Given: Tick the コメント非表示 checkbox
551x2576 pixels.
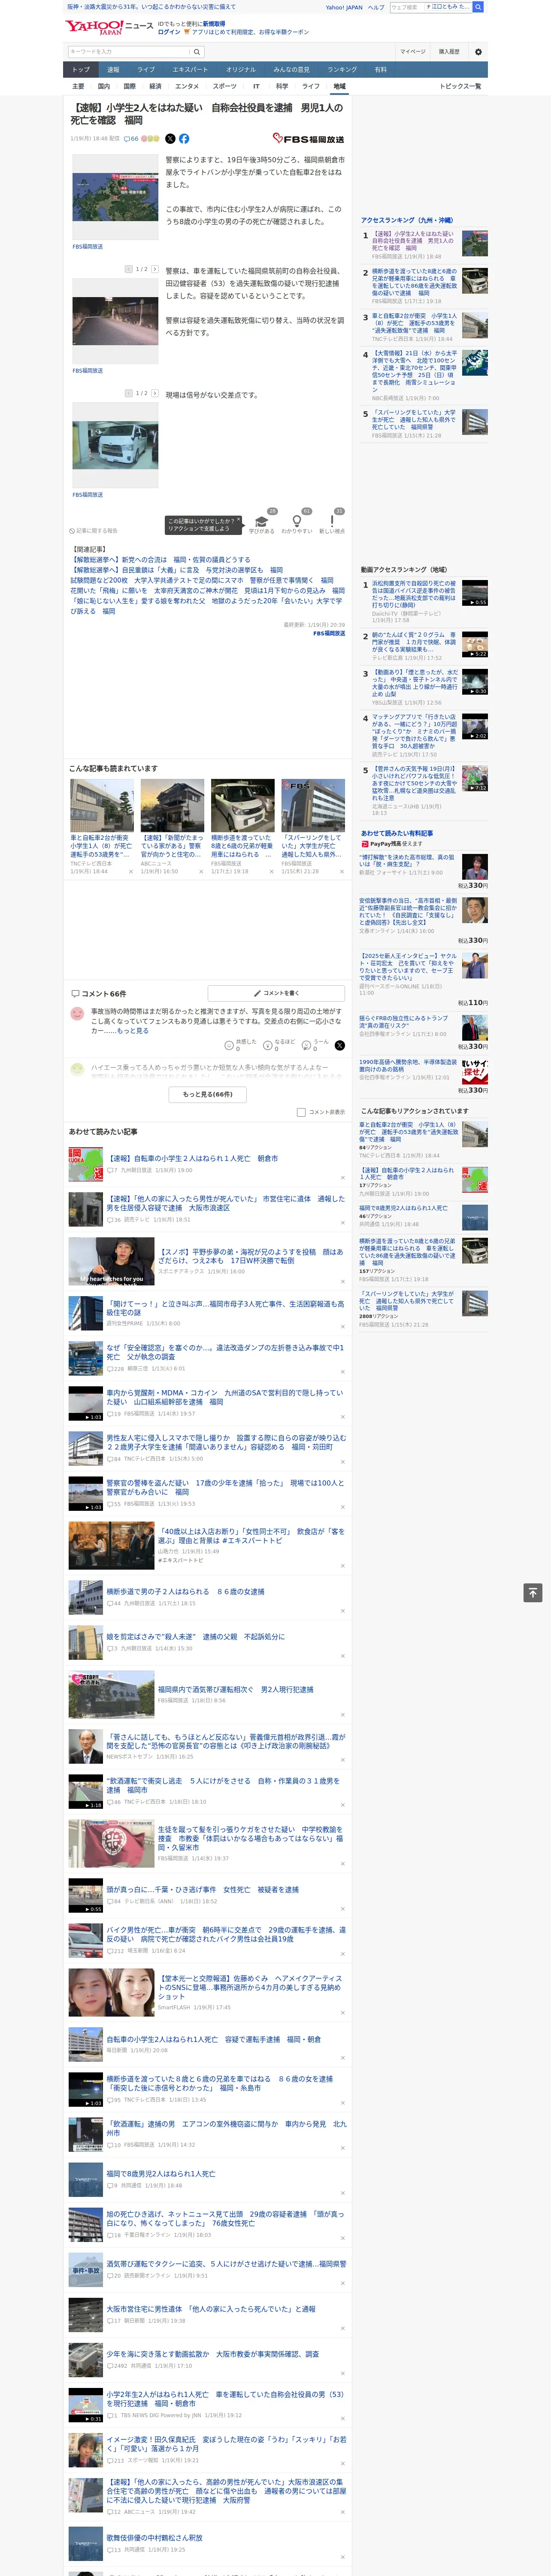Looking at the screenshot, I should (301, 1112).
